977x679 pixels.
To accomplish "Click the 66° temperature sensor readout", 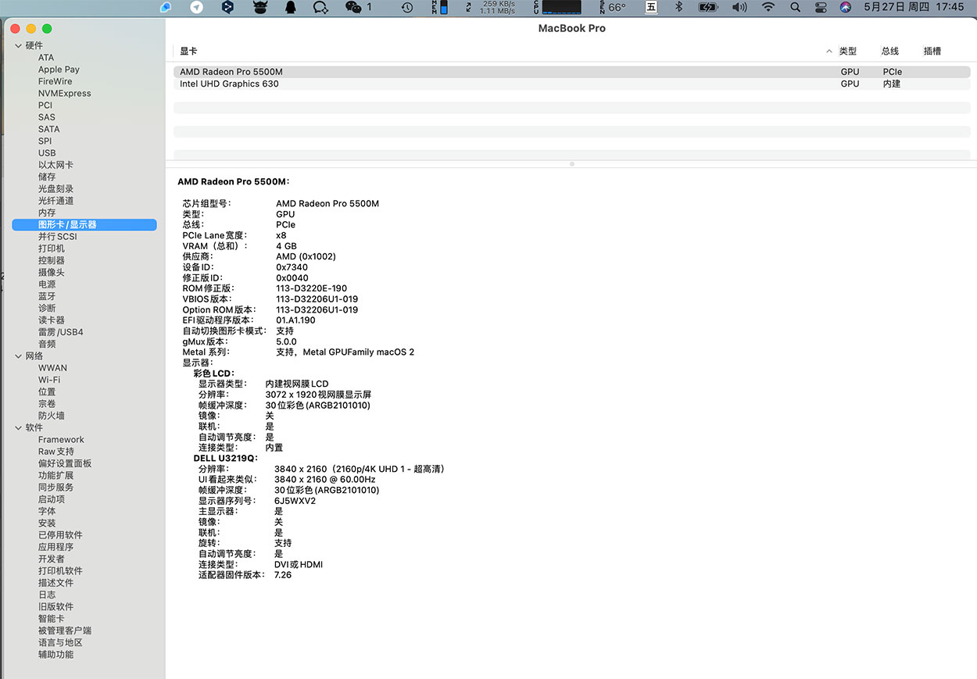I will pos(612,7).
